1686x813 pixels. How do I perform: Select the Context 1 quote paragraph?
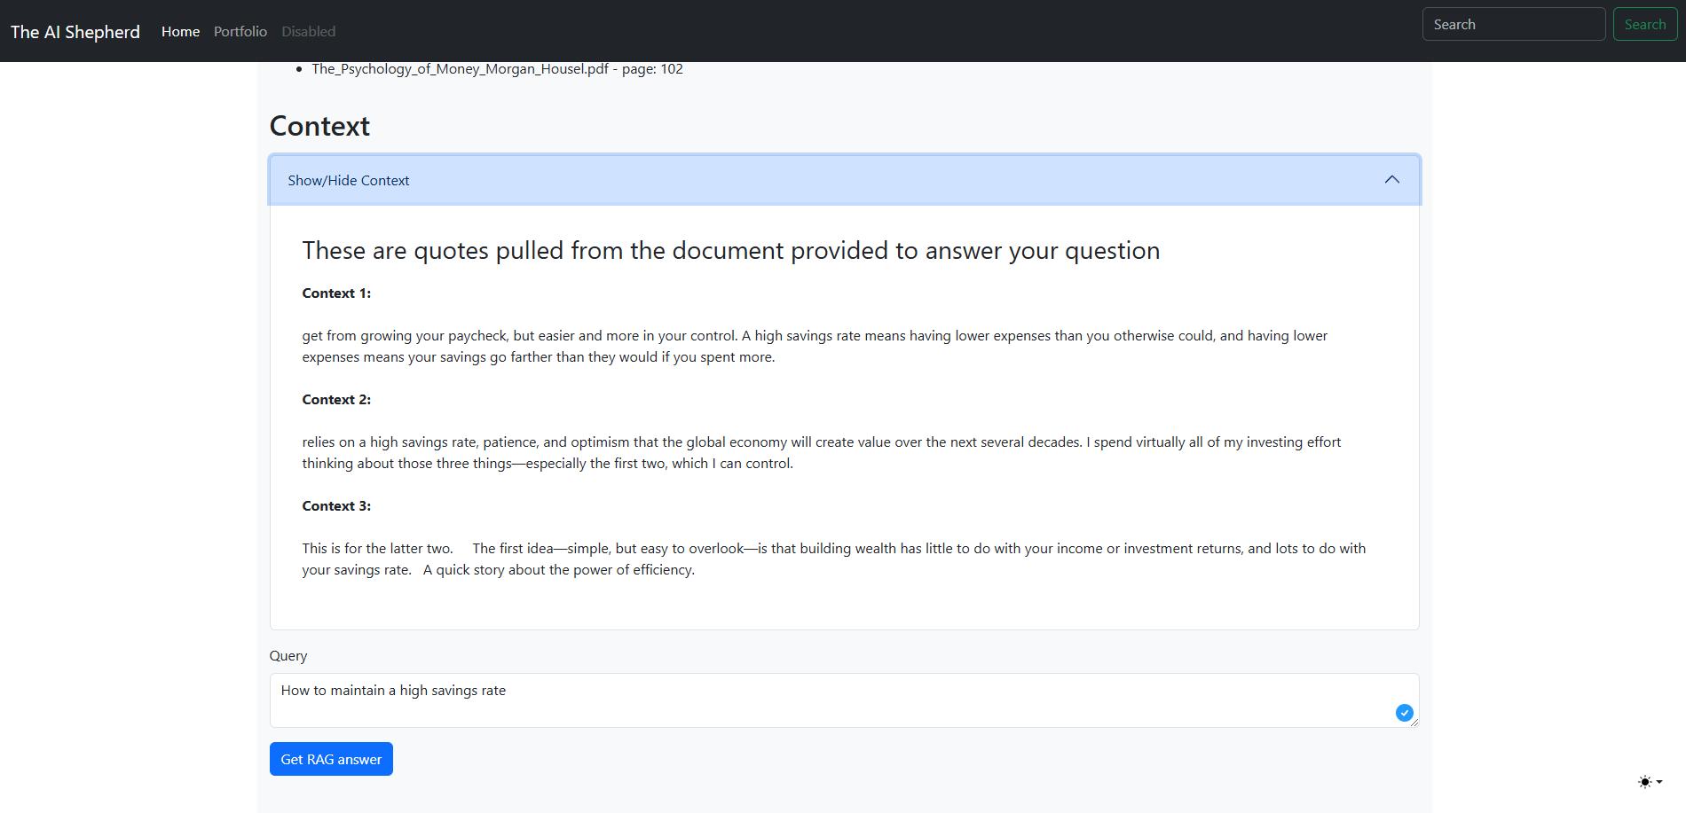tap(799, 346)
